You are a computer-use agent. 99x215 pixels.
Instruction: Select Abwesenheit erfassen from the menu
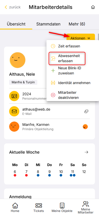(x=67, y=58)
